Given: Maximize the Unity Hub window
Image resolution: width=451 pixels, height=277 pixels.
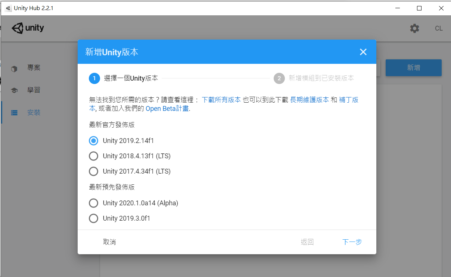Looking at the screenshot, I should click(419, 8).
